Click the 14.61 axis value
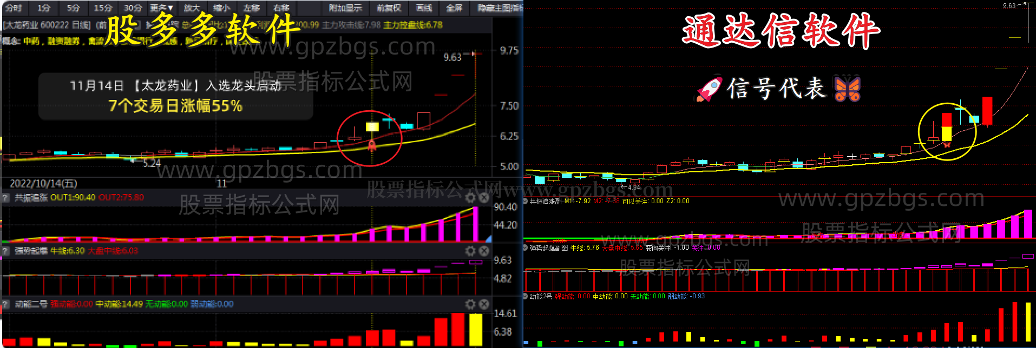The width and height of the screenshot is (1036, 348). (506, 313)
